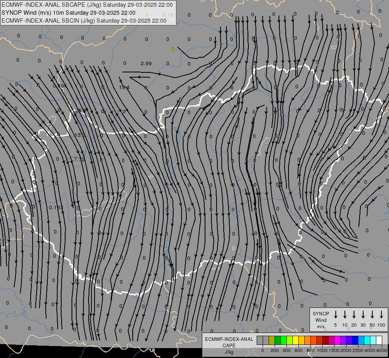This screenshot has width=389, height=358.
Task: Click the SBCIN title line in header
Action: pos(84,21)
